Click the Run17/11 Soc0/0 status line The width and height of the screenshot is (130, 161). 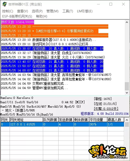point(19,102)
